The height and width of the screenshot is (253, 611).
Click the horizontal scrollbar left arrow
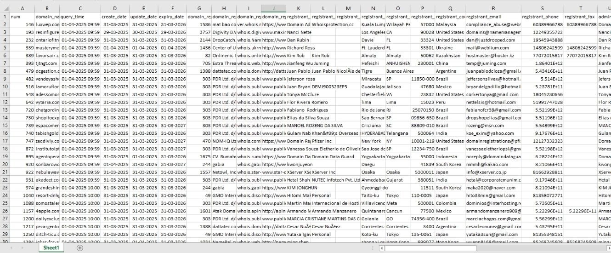[x=381, y=248]
